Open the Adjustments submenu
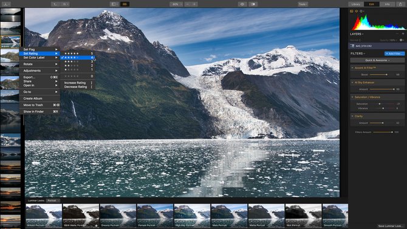 click(39, 70)
